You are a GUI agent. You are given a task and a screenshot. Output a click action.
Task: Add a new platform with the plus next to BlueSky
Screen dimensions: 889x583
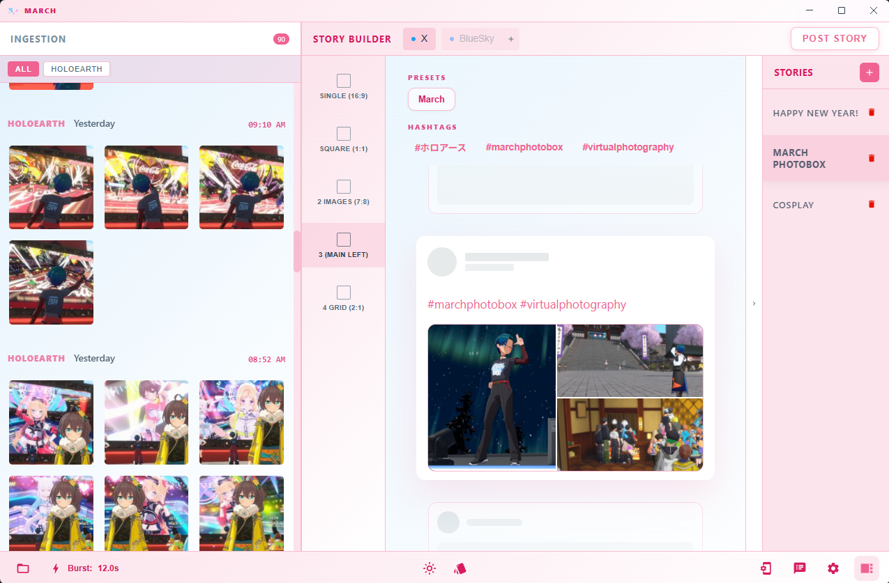[511, 39]
